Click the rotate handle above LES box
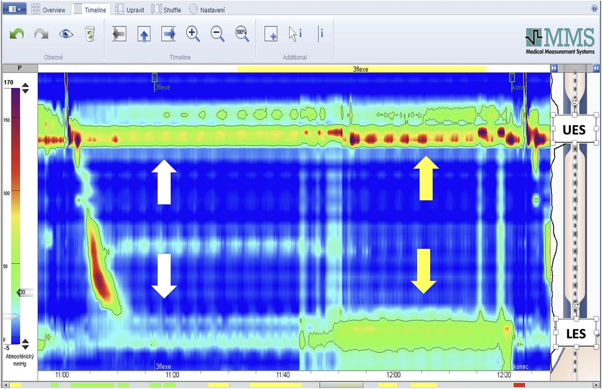Image resolution: width=602 pixels, height=389 pixels. [x=576, y=306]
